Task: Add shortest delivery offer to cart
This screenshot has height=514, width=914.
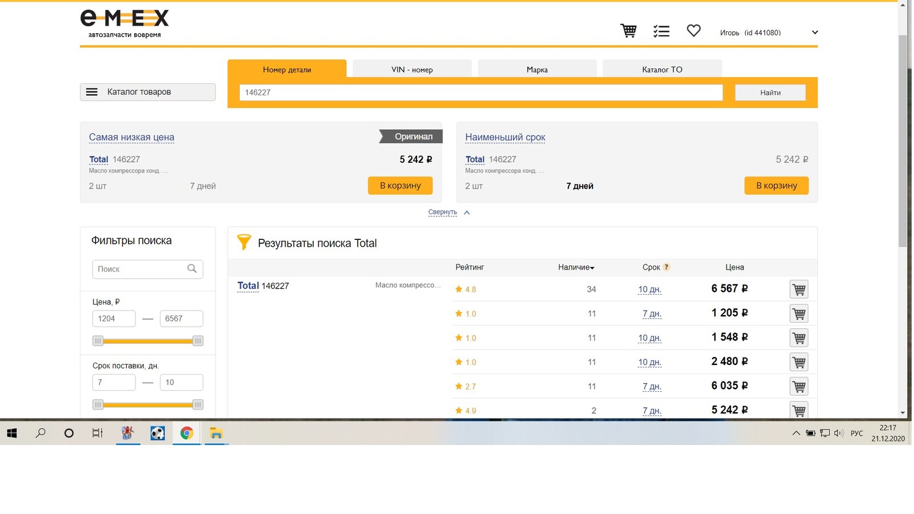Action: point(776,186)
